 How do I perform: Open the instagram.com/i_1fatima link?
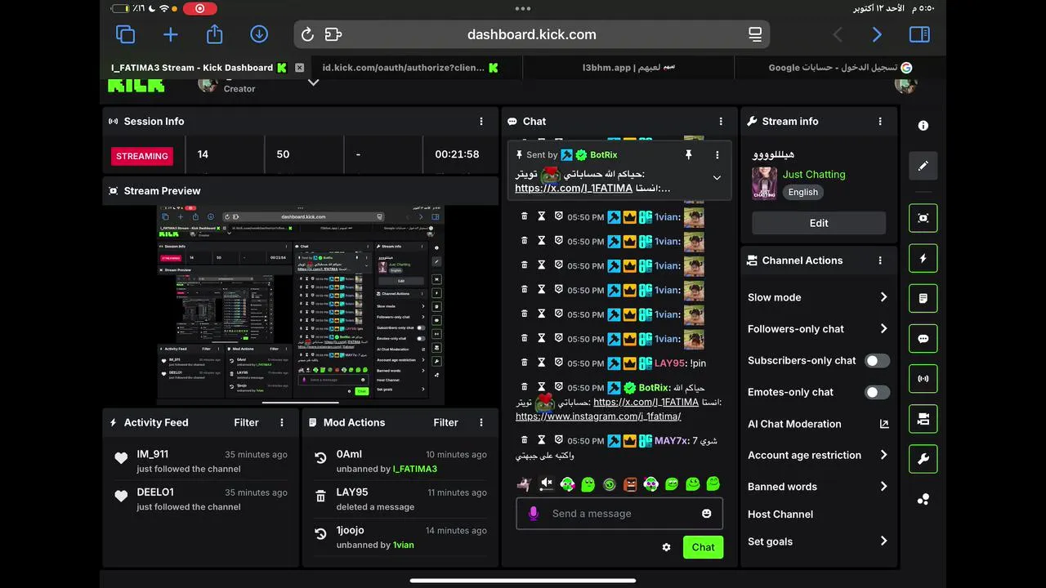coord(598,416)
